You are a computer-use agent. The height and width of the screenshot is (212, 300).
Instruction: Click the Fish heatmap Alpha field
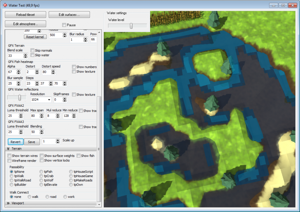click(12, 72)
